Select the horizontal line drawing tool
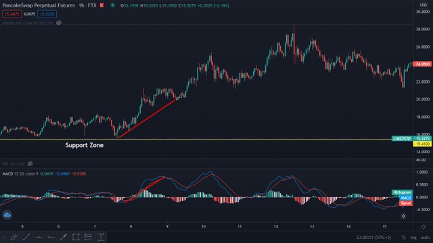Viewport: 433px width, 243px height. tap(39, 237)
